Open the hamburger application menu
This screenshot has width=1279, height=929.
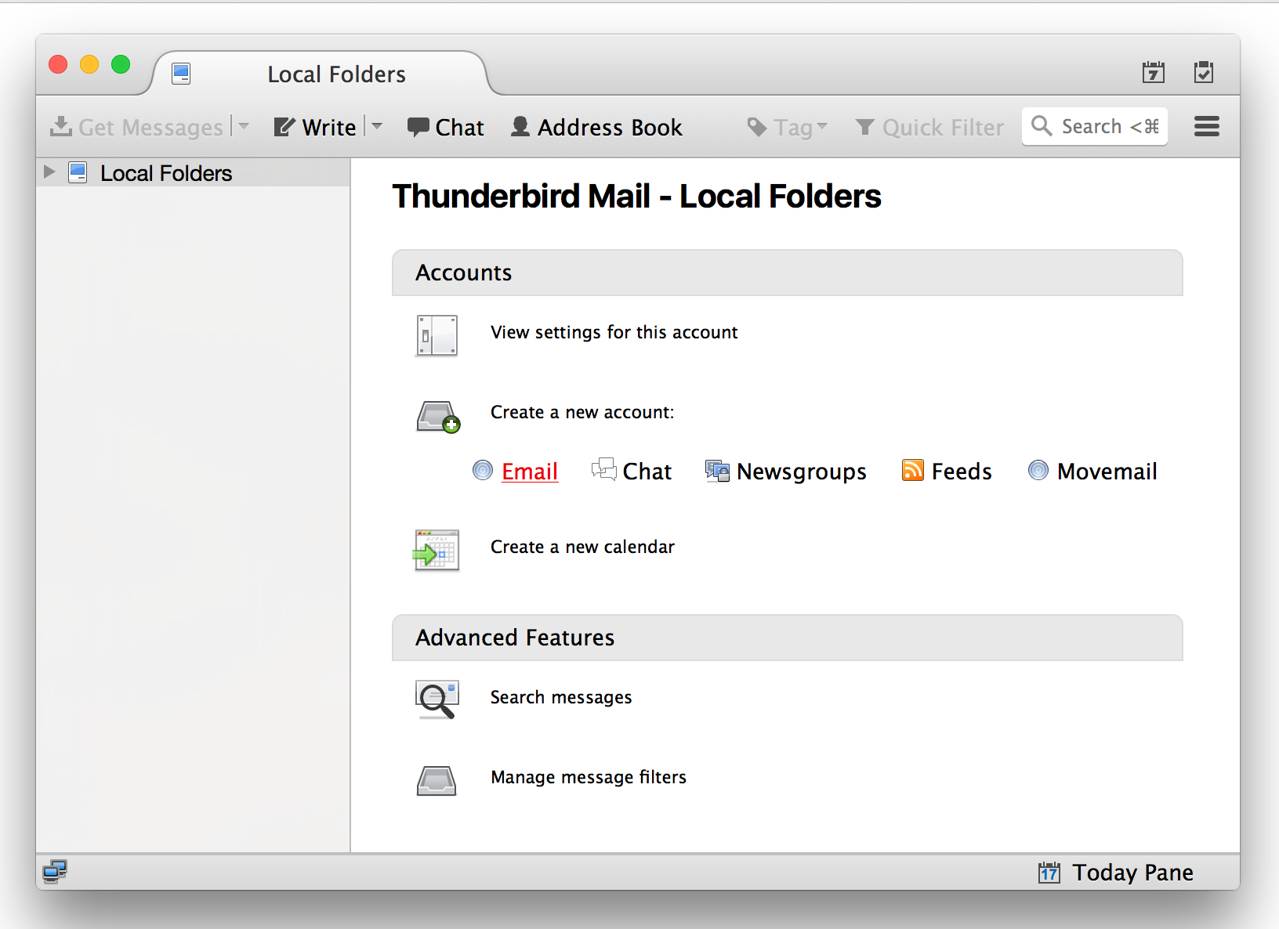point(1207,126)
